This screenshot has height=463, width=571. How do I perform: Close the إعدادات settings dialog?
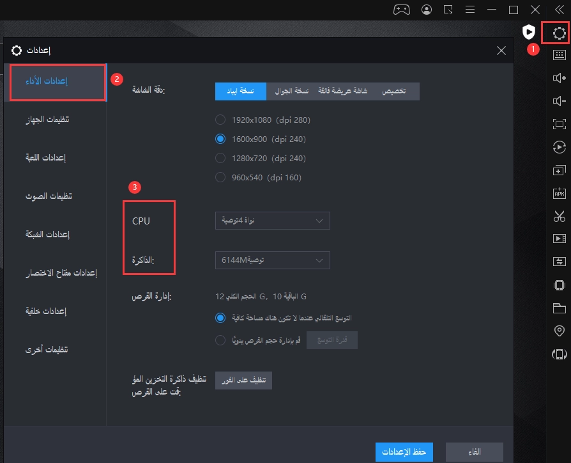coord(501,51)
